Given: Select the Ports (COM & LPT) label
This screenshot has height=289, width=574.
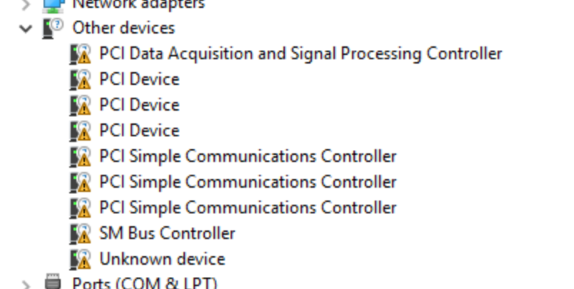Looking at the screenshot, I should pyautogui.click(x=144, y=283).
